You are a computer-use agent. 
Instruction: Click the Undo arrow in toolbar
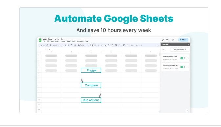point(41,45)
